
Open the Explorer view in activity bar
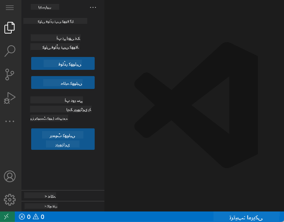pyautogui.click(x=10, y=28)
